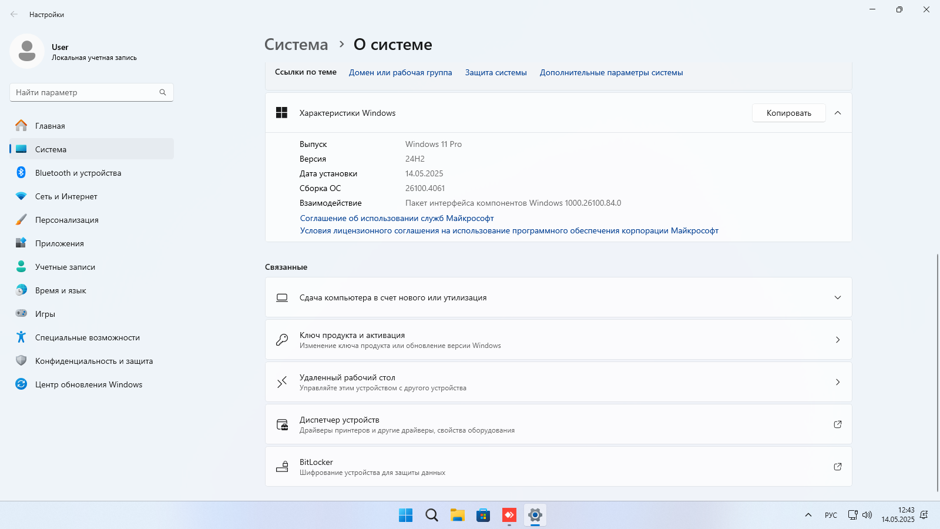Click the vertical scrollbar on the right
The image size is (940, 529).
937,370
